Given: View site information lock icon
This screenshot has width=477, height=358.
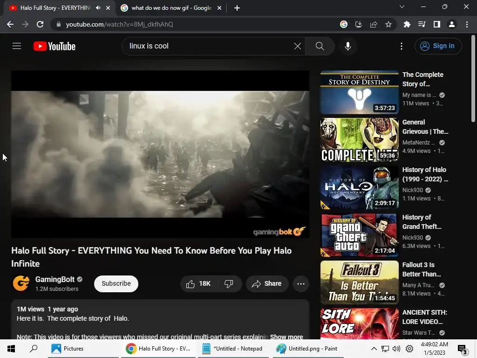Looking at the screenshot, I should point(59,24).
